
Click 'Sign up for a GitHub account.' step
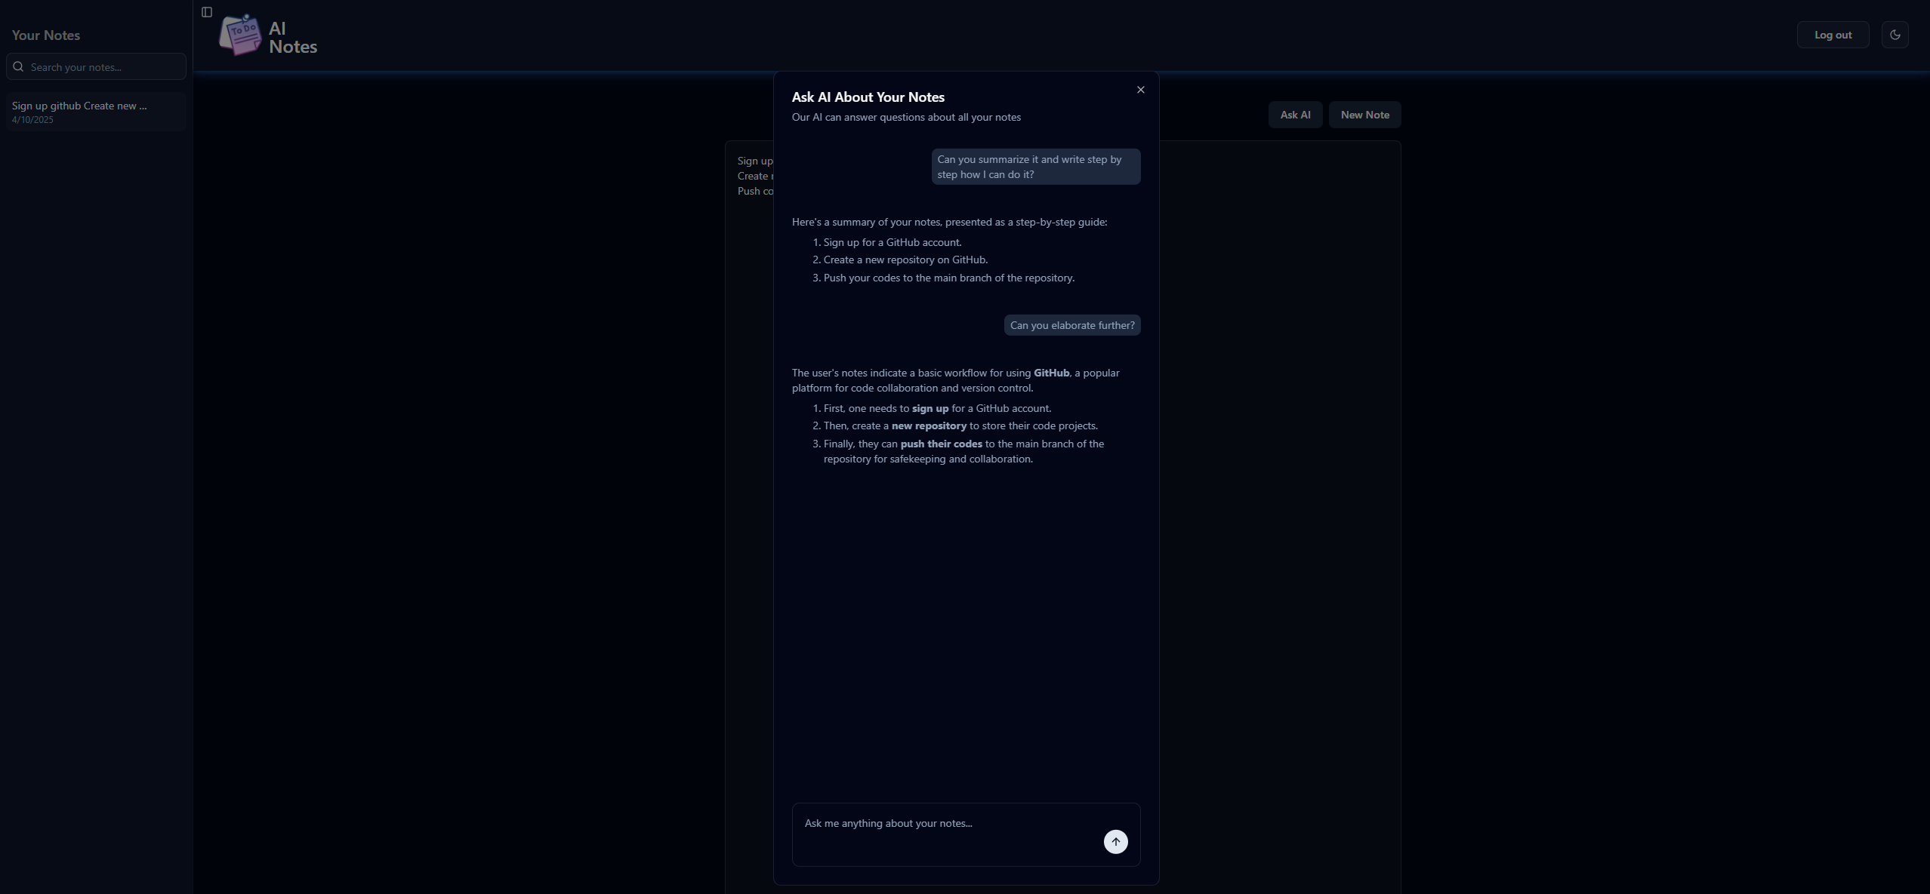[x=893, y=242]
